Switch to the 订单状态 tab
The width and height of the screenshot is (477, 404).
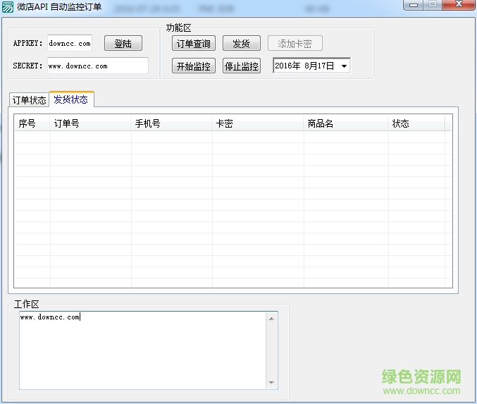(x=29, y=100)
